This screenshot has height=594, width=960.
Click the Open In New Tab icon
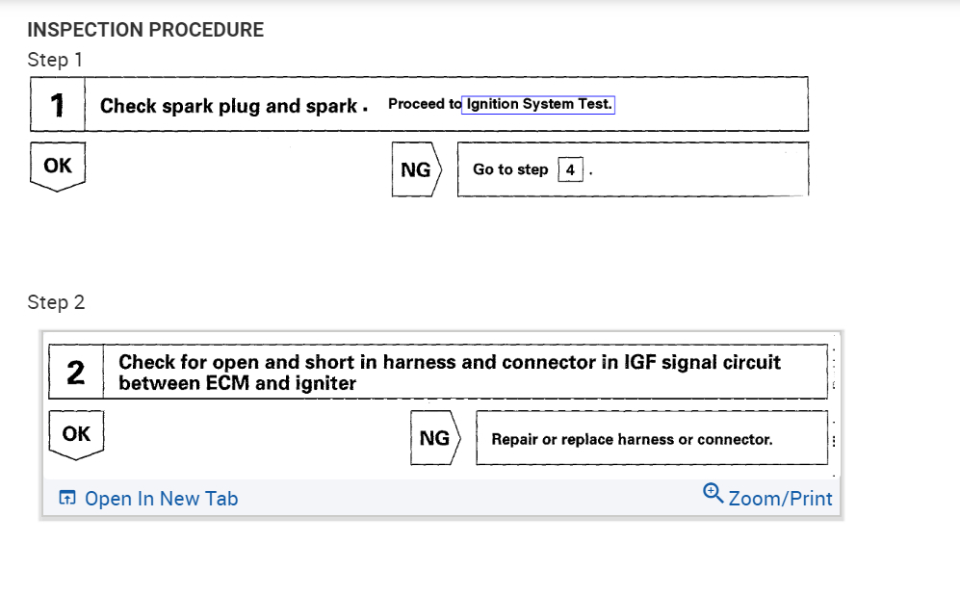click(66, 499)
